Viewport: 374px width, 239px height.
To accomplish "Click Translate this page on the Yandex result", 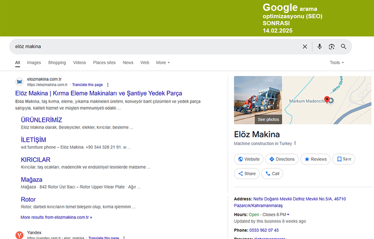I will pyautogui.click(x=104, y=238).
